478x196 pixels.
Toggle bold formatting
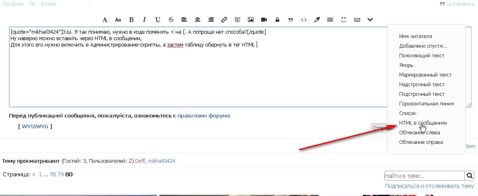coord(132,20)
